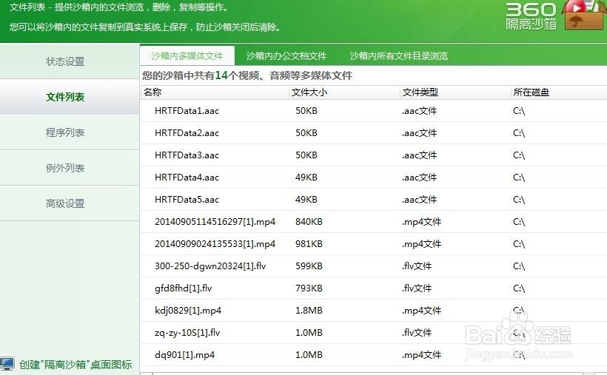This screenshot has width=607, height=375.
Task: Select the file 20140905114516297[1].mp4
Action: (x=215, y=222)
